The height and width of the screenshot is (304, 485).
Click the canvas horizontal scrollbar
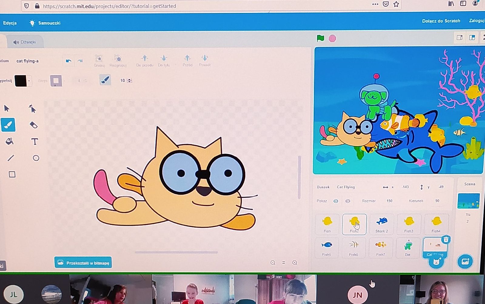tap(176, 252)
